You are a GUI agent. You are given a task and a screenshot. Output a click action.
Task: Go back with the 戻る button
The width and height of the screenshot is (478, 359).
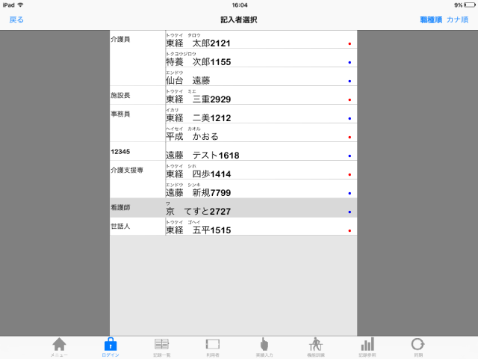(16, 19)
